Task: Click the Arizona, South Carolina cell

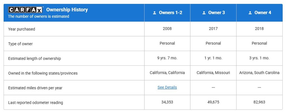Action: (x=259, y=73)
